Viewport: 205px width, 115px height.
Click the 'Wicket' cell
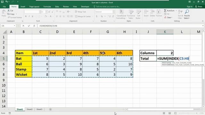[x=23, y=74]
